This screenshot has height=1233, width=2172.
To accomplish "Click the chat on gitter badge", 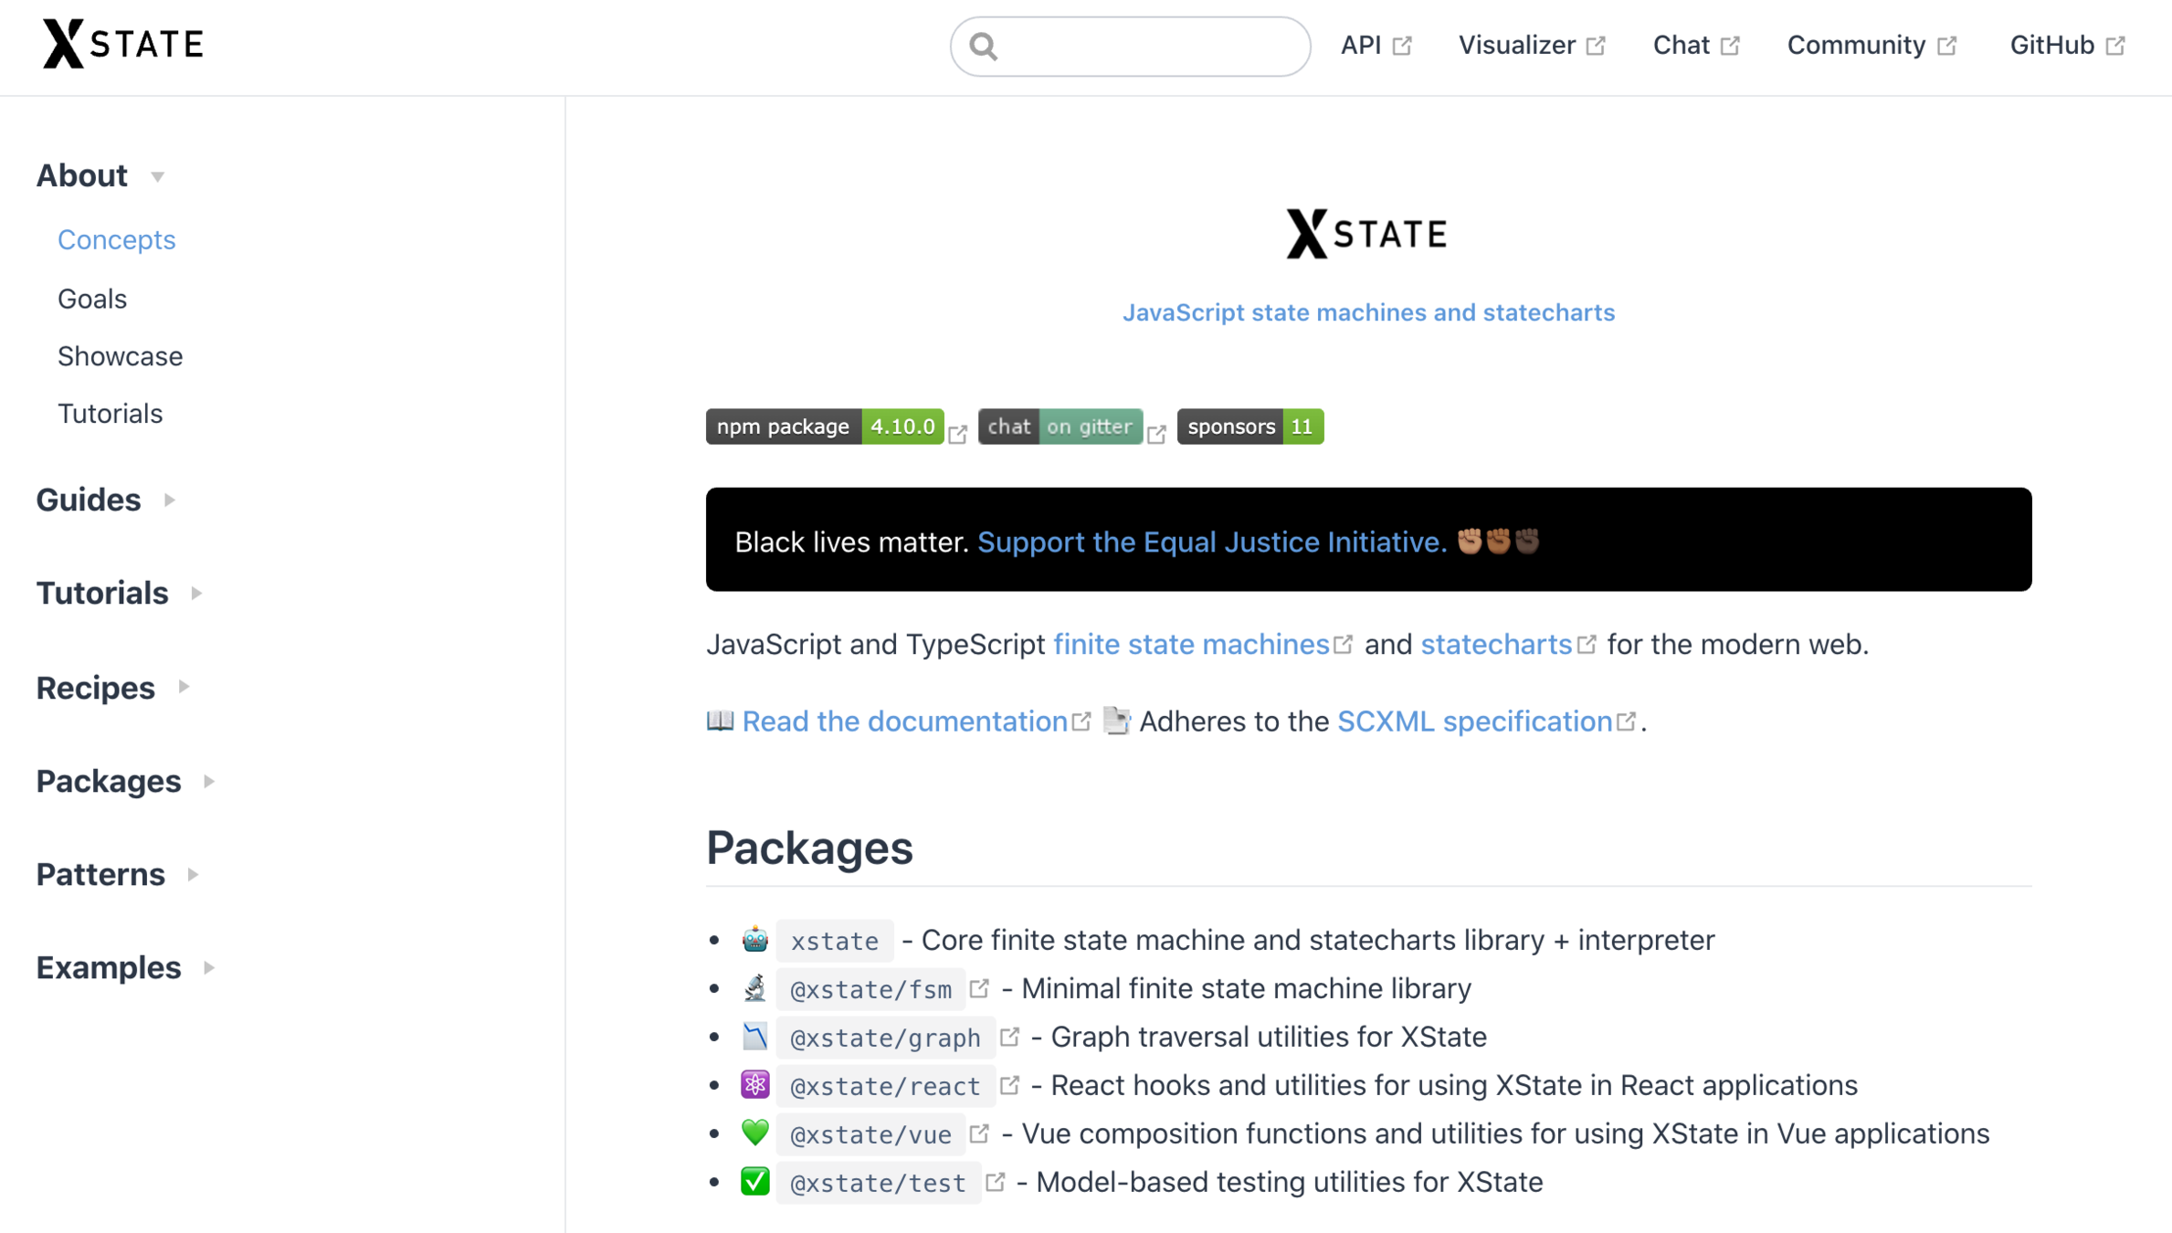I will [1060, 427].
